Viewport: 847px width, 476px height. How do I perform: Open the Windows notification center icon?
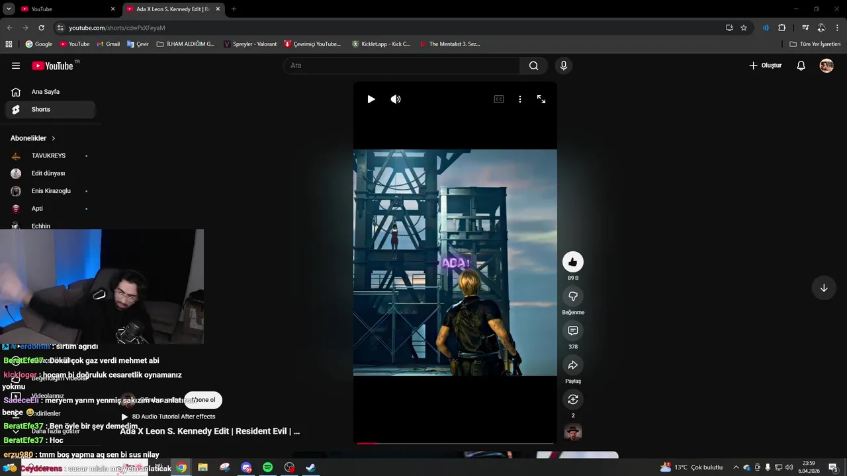pyautogui.click(x=833, y=467)
